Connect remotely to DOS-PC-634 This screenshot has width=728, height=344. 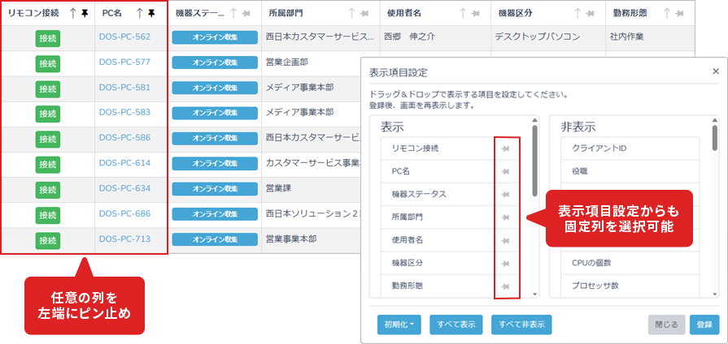[x=48, y=190]
